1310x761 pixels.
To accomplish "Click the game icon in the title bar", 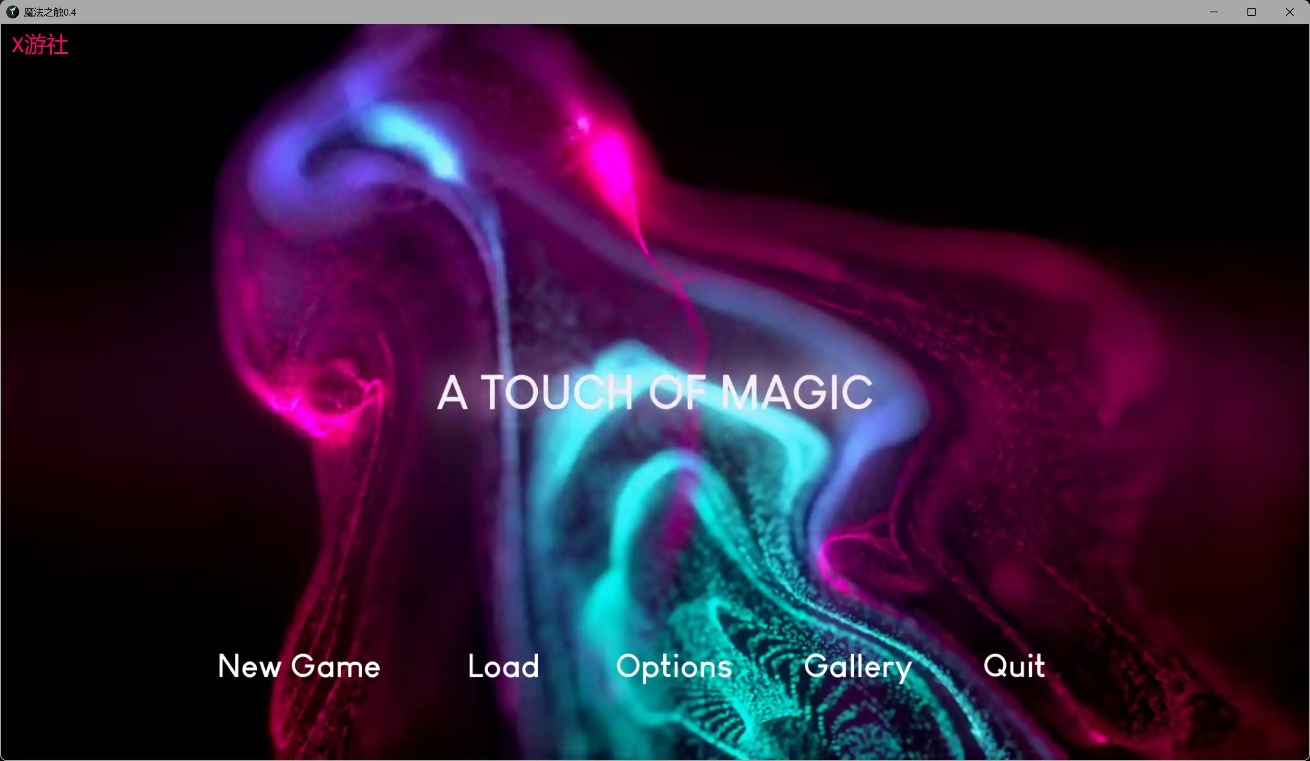I will pyautogui.click(x=12, y=12).
